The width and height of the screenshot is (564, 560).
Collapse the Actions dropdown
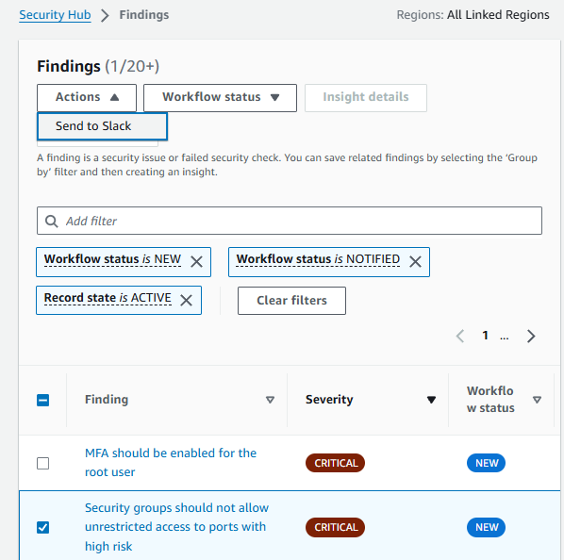pos(87,98)
